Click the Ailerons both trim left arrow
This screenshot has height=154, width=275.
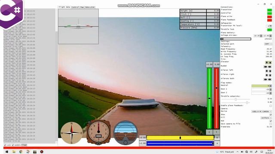click(x=266, y=79)
